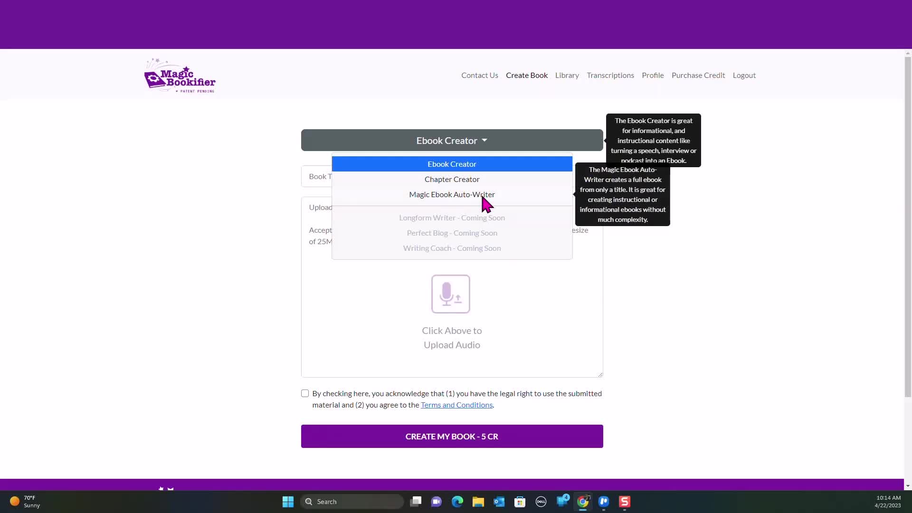Click the scrollbar up arrow
Viewport: 912px width, 513px height.
click(908, 53)
